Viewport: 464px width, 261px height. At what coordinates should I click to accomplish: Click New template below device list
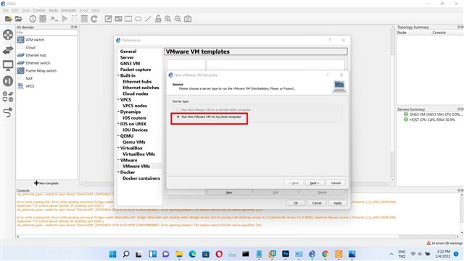[x=46, y=183]
